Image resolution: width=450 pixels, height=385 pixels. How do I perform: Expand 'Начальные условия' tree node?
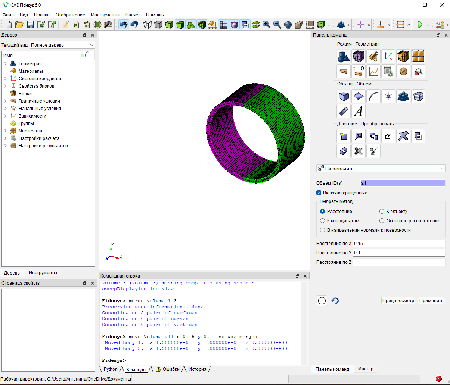pos(6,109)
